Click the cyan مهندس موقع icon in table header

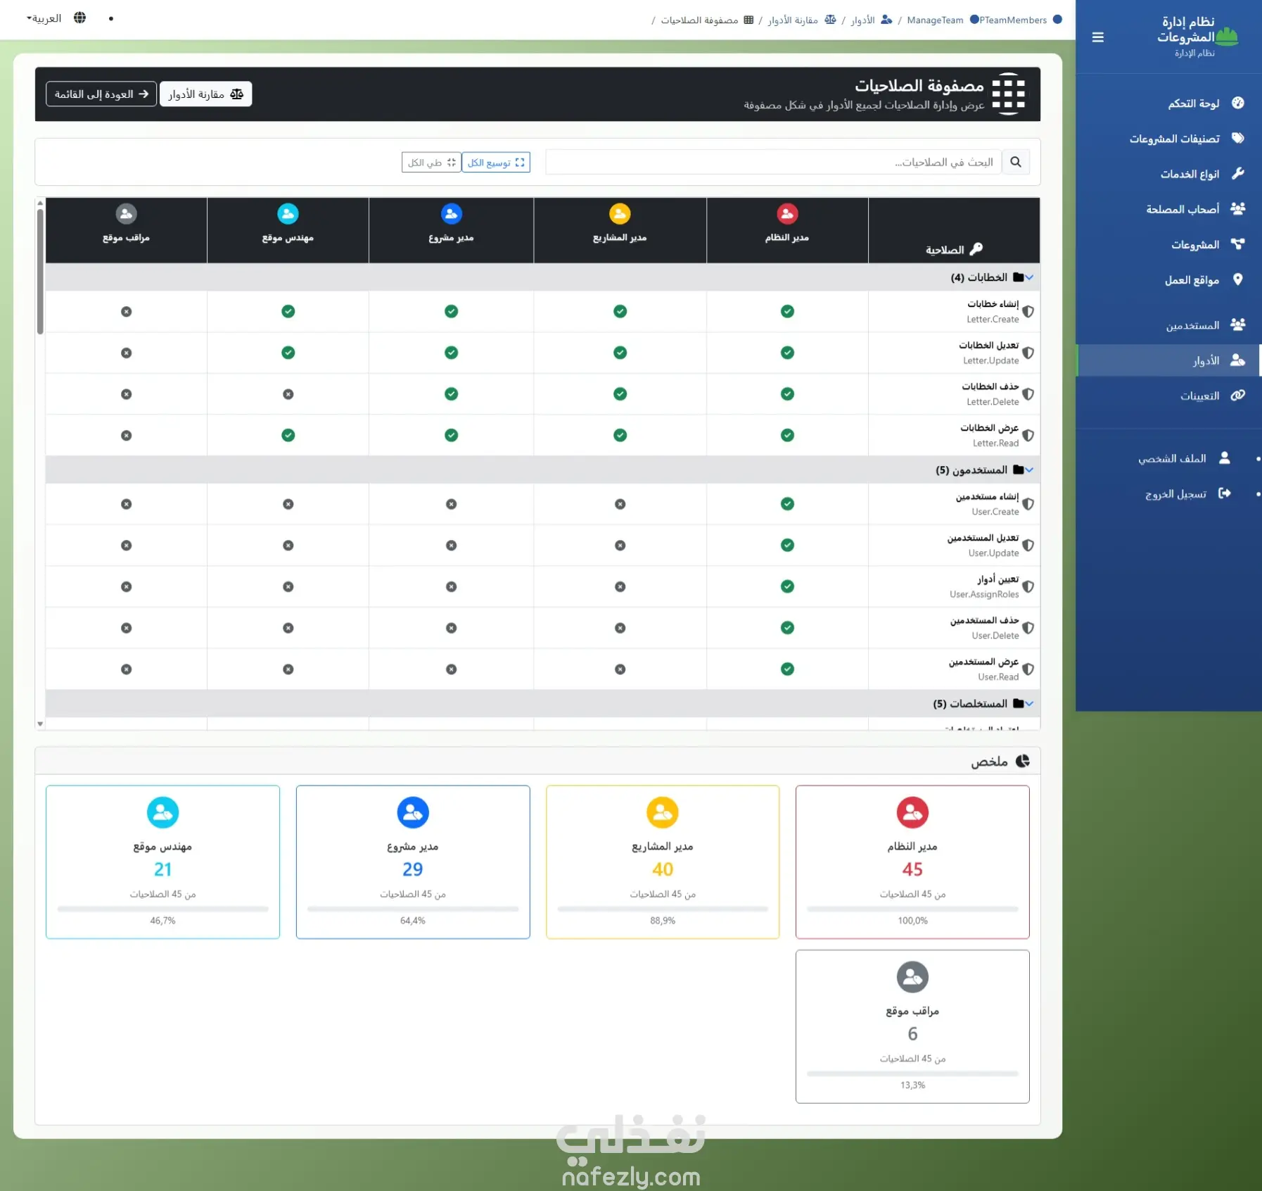click(288, 213)
